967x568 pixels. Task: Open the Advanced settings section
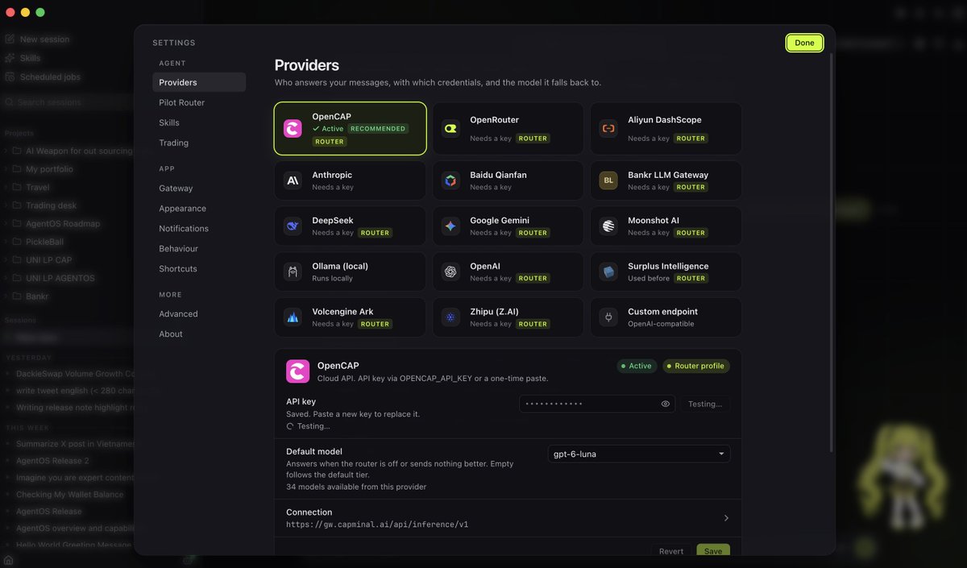point(199,313)
